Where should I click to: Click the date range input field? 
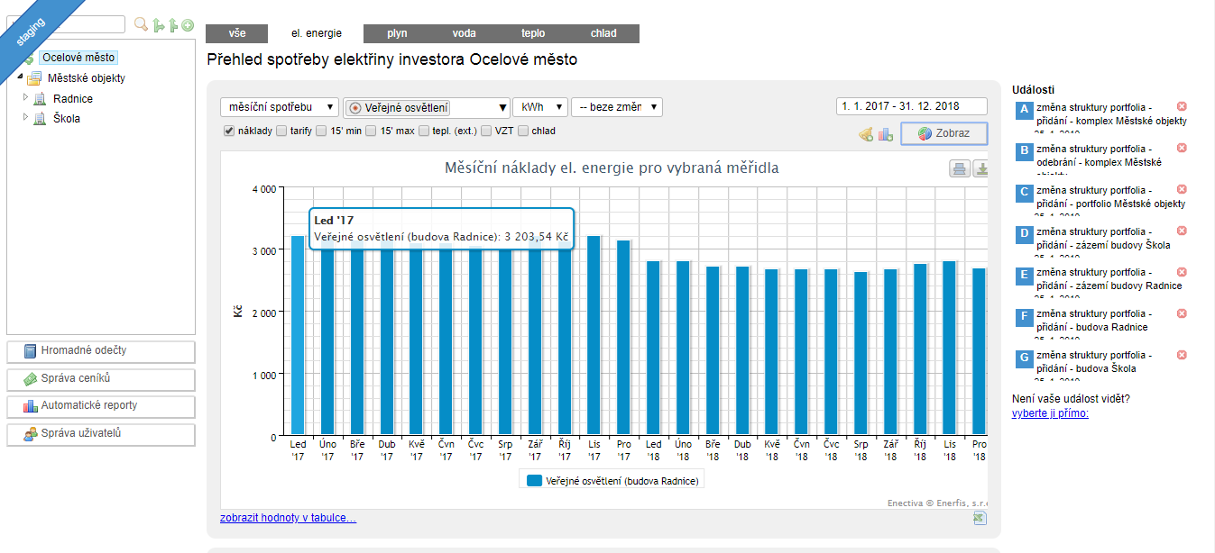(x=911, y=106)
